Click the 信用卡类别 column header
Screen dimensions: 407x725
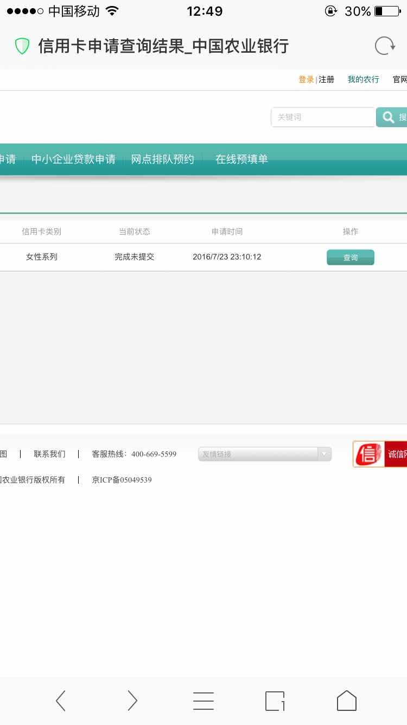point(42,232)
